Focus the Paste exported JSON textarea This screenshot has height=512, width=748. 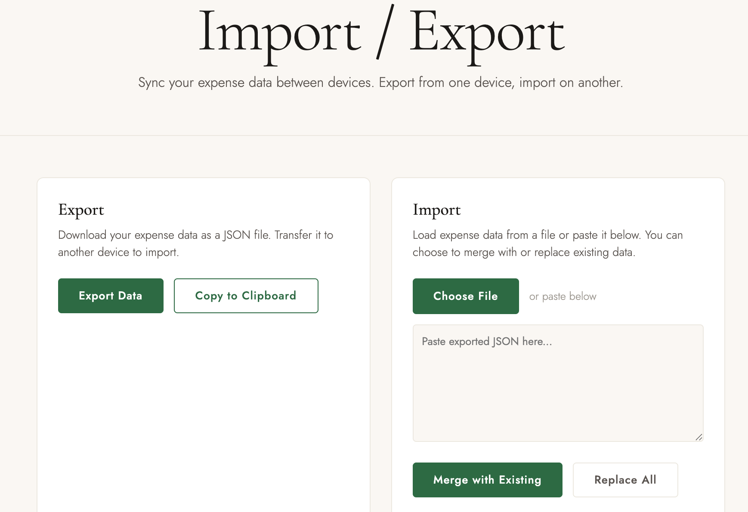tap(557, 383)
